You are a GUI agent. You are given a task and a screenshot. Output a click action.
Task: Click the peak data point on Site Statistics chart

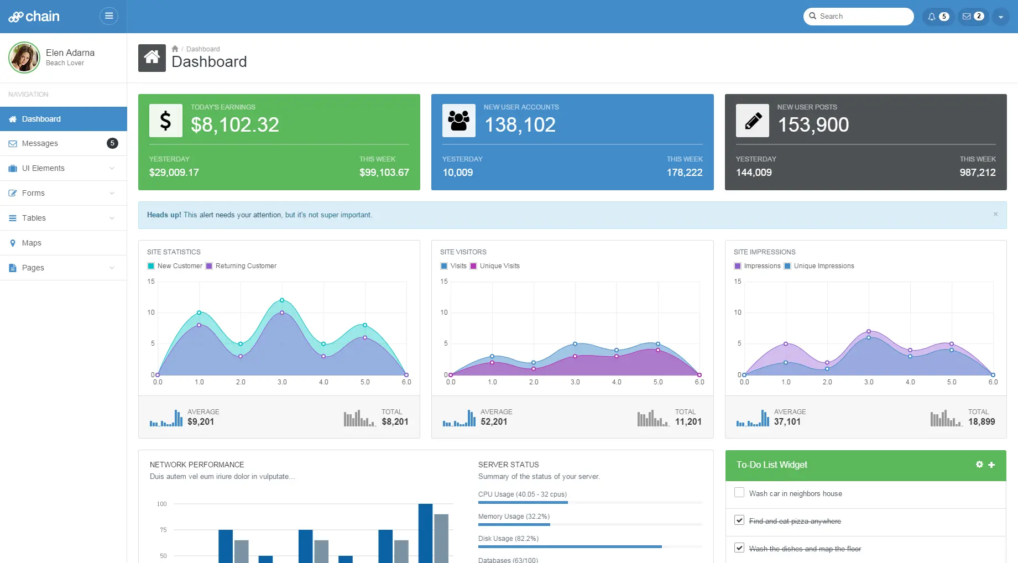point(282,300)
